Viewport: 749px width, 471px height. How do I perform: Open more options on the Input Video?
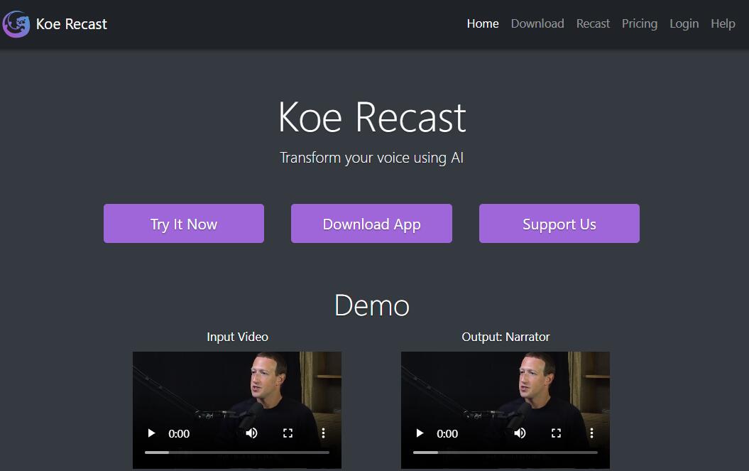pyautogui.click(x=324, y=433)
